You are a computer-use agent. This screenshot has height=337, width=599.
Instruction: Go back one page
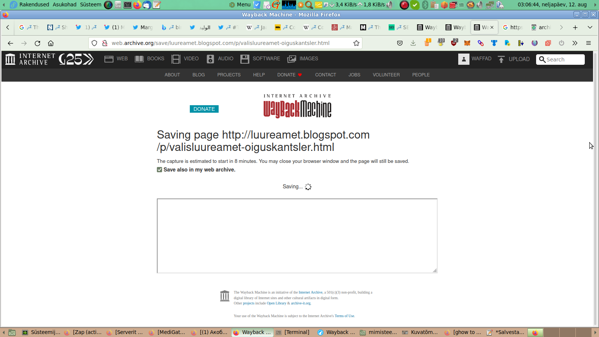(x=10, y=43)
